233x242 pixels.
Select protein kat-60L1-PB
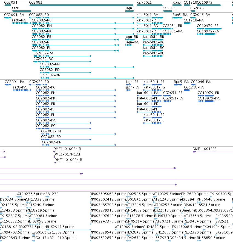tap(154, 82)
